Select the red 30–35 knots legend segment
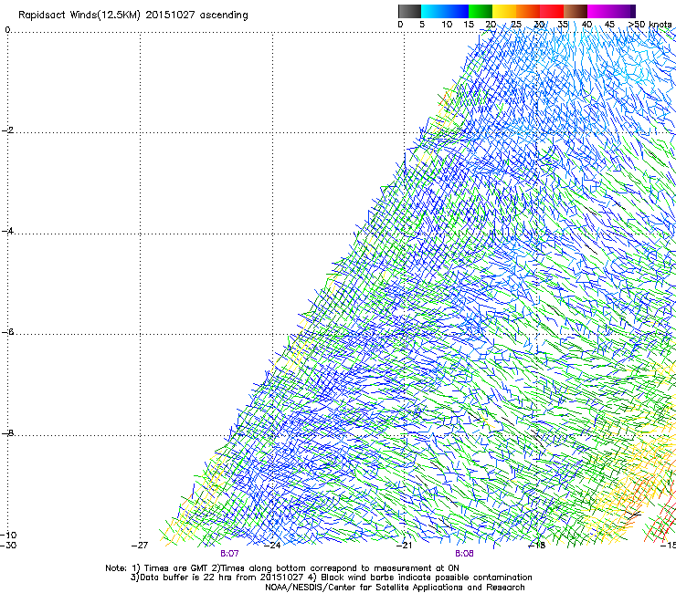 (552, 11)
